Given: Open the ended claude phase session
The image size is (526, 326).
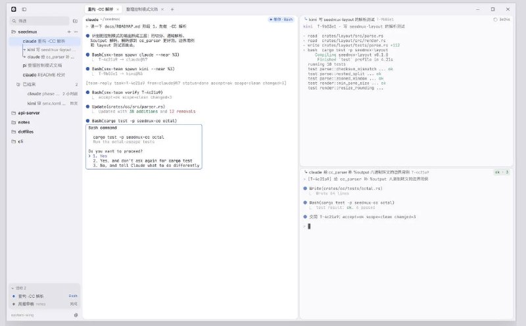Looking at the screenshot, I should click(x=52, y=94).
